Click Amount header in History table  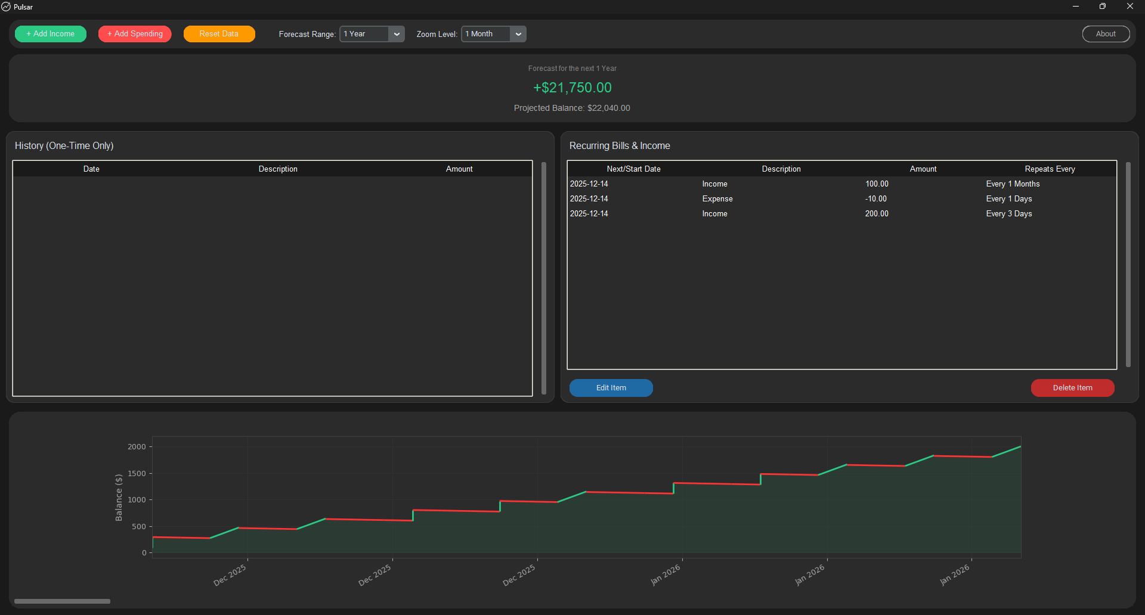coord(459,169)
